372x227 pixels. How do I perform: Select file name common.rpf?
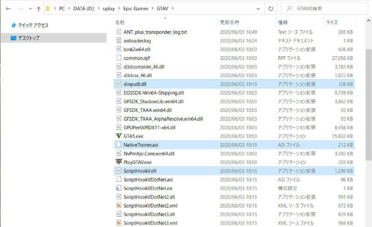coord(137,58)
